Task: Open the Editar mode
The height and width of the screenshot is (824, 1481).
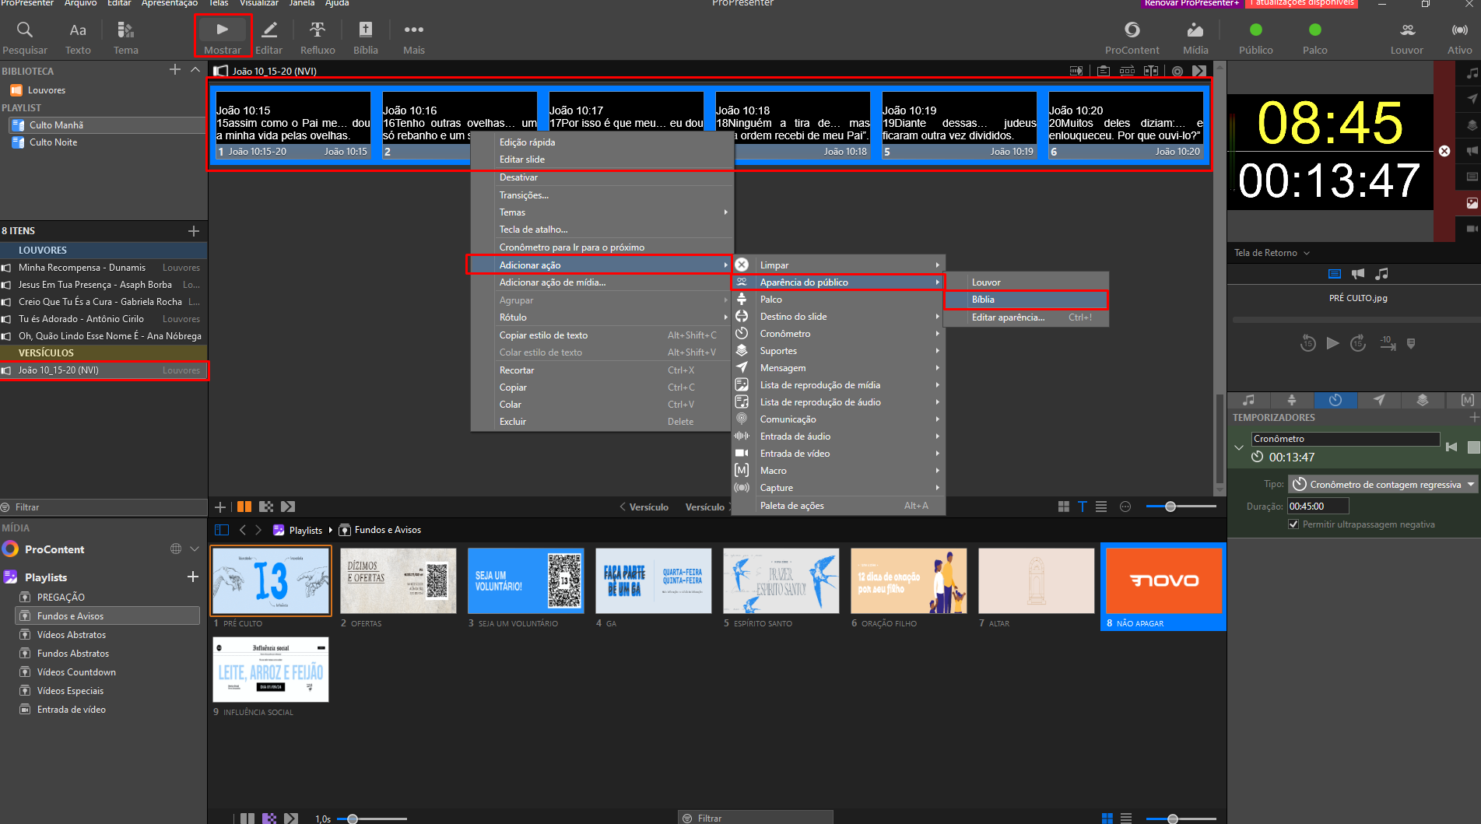Action: click(269, 37)
